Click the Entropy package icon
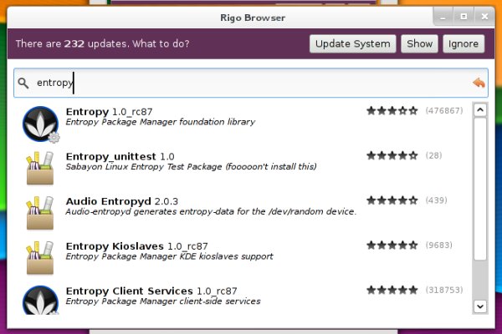 (x=39, y=123)
